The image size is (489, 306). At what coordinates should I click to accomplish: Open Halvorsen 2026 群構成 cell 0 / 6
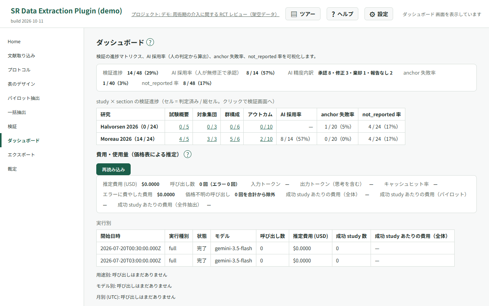[x=235, y=127]
